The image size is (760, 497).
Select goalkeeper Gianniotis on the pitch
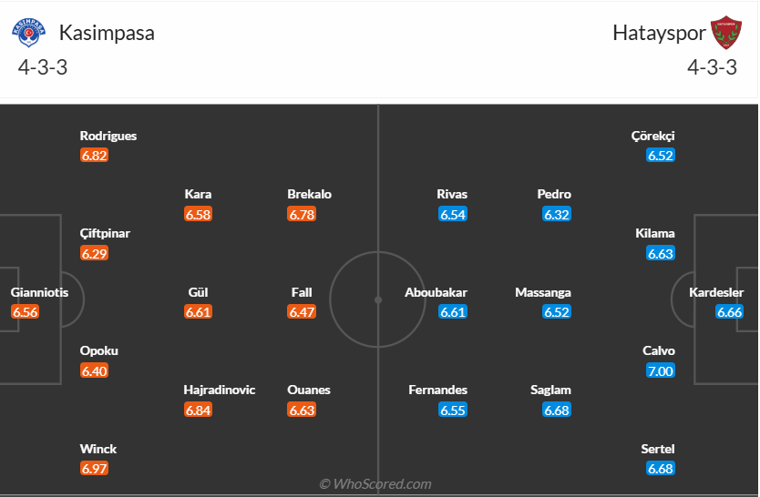coord(39,293)
